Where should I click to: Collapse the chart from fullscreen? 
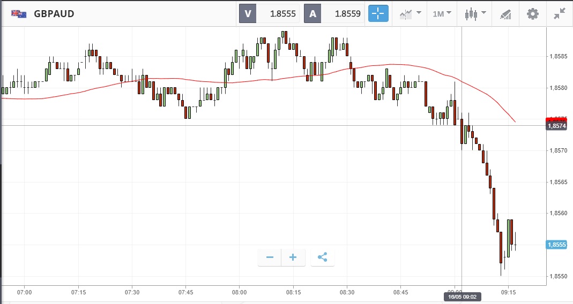[560, 14]
